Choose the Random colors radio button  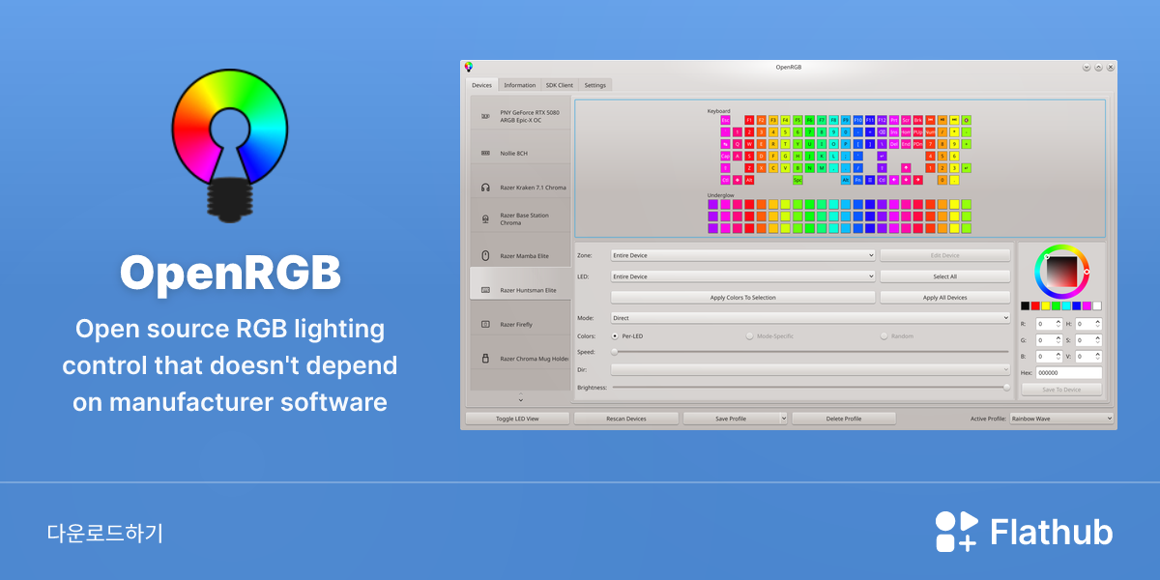[x=884, y=335]
